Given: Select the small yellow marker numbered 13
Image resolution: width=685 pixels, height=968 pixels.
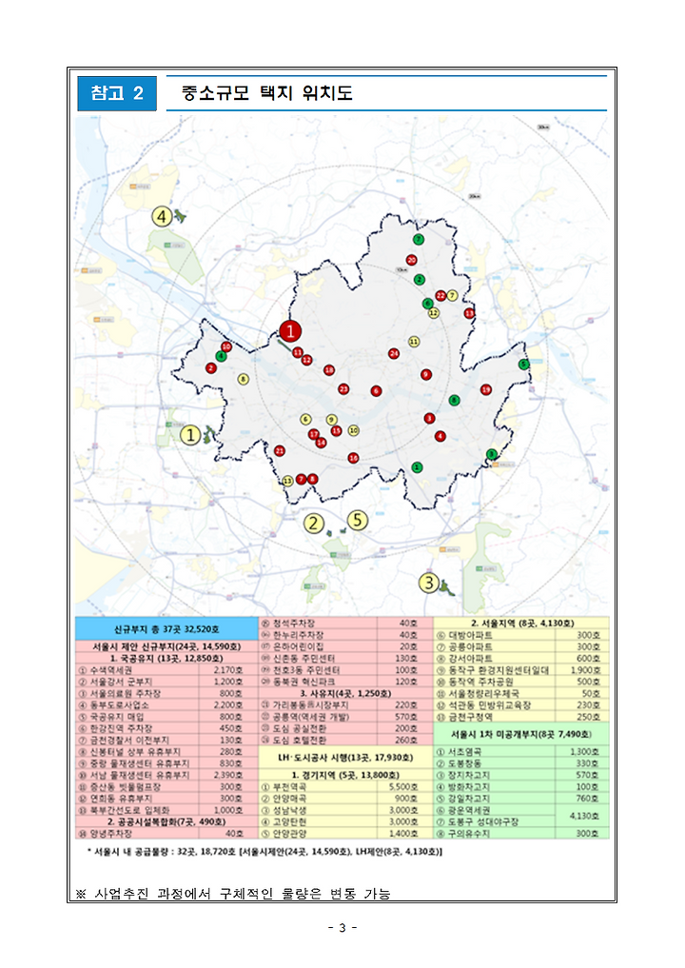Looking at the screenshot, I should (287, 481).
